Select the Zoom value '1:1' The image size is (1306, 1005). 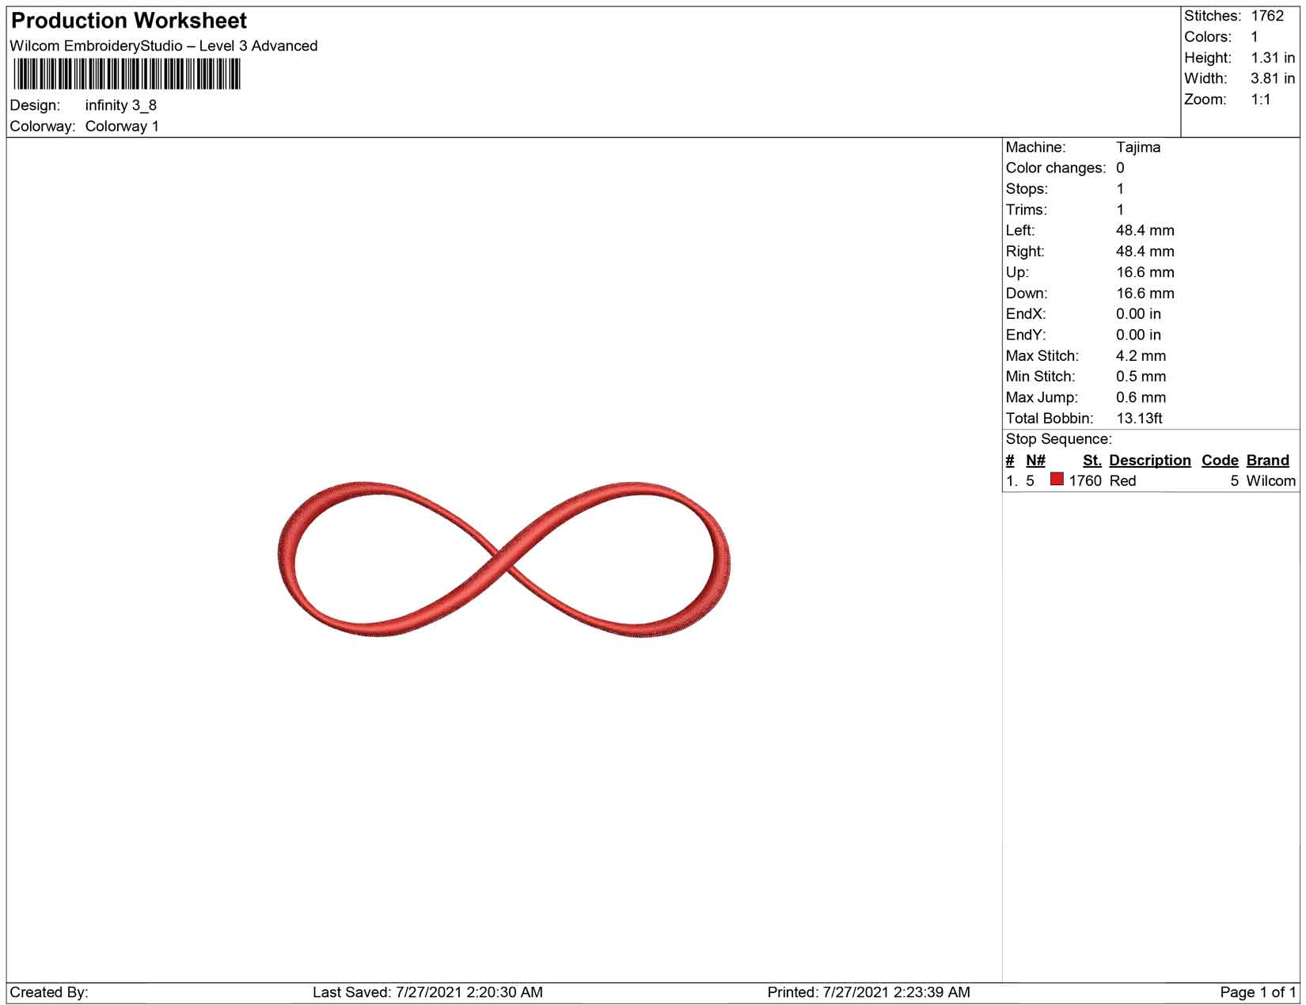click(1261, 100)
